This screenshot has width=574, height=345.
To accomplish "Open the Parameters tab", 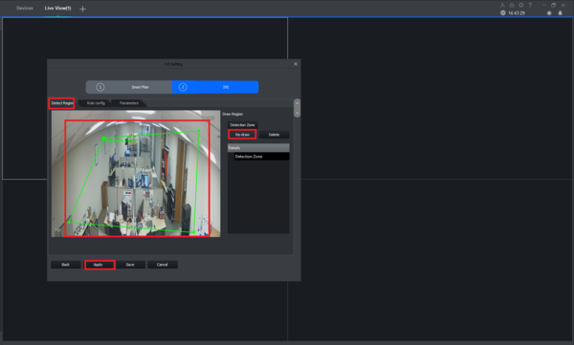I will [x=129, y=103].
